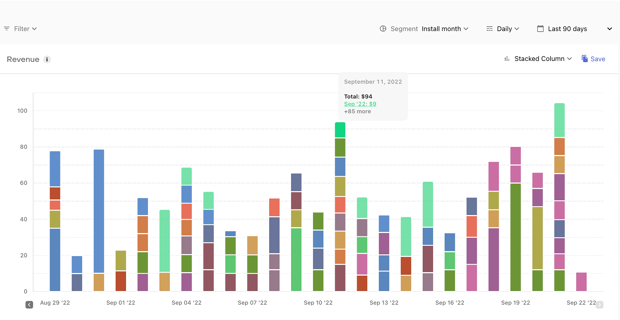The image size is (620, 320).
Task: Click the Daily granularity list icon
Action: pos(490,29)
